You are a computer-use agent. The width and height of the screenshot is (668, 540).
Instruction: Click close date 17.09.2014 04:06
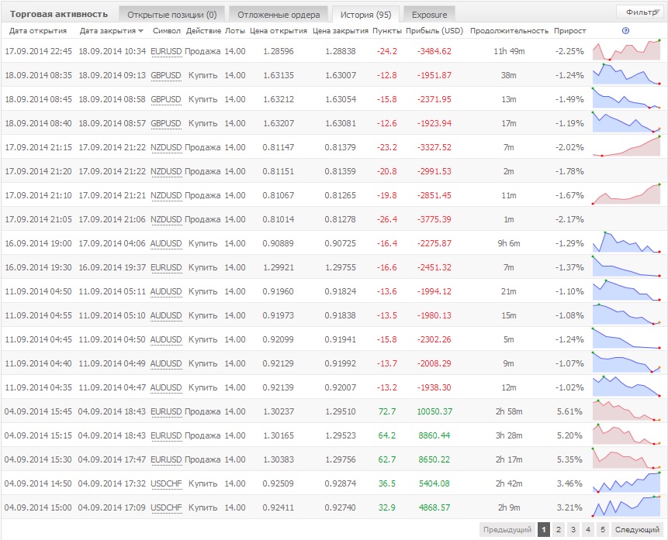point(112,244)
